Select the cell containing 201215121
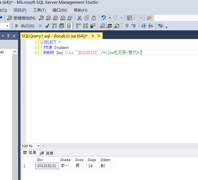Viewport: 198px width, 180px height. tap(47, 166)
